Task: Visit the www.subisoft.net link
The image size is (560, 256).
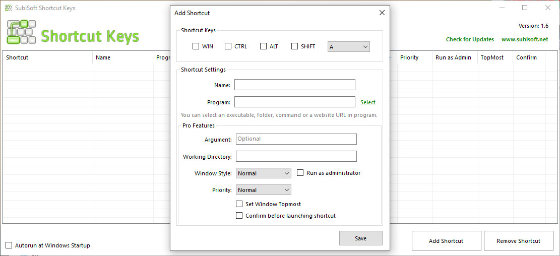Action: pos(524,39)
